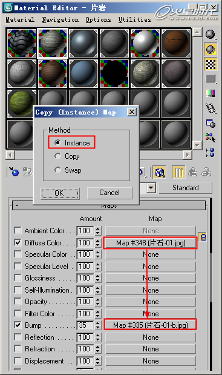Click the Select by Material icon
The height and width of the screenshot is (375, 222).
pos(211,138)
